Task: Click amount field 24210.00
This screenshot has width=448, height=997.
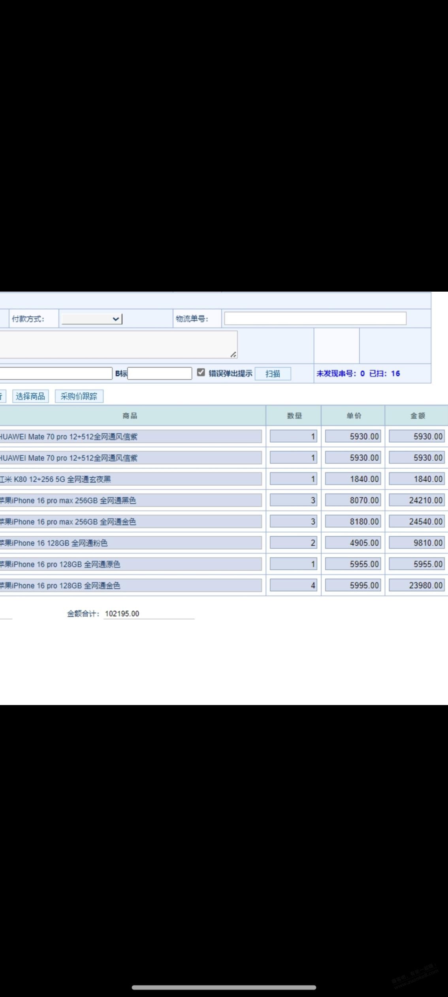Action: [417, 501]
